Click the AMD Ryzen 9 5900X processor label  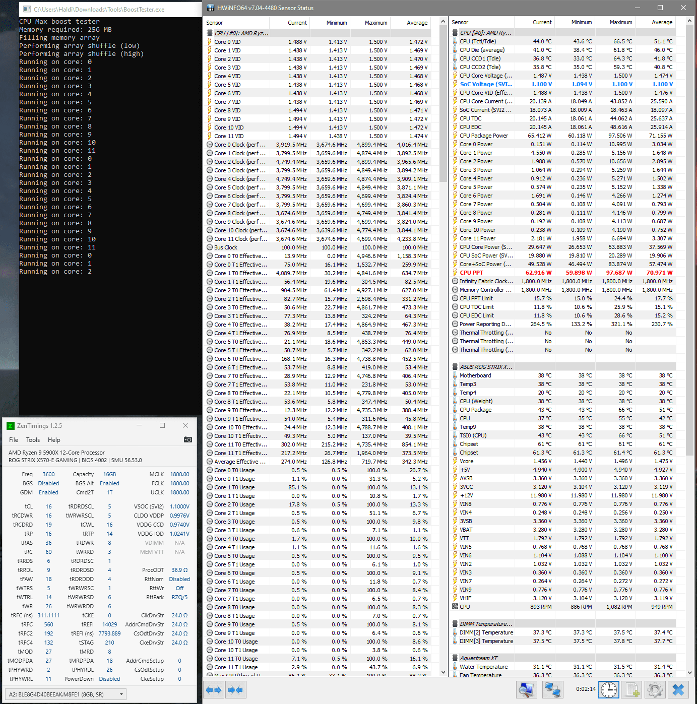[56, 453]
